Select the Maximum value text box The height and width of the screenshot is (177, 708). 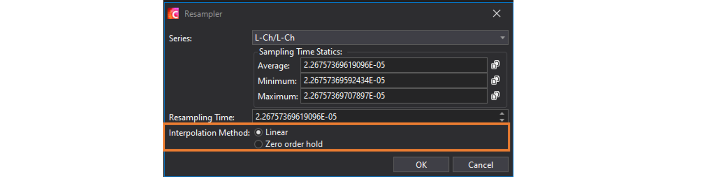point(394,96)
